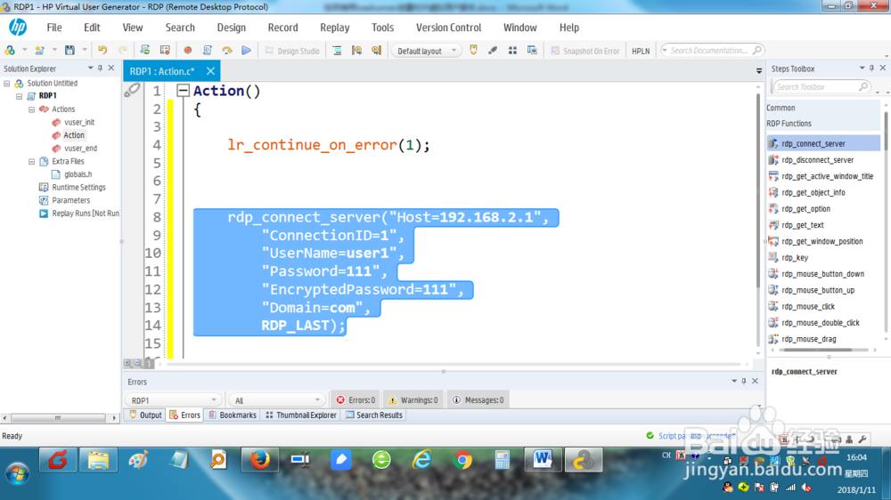891x500 pixels.
Task: Click the HPLN toolbar button
Action: [641, 51]
